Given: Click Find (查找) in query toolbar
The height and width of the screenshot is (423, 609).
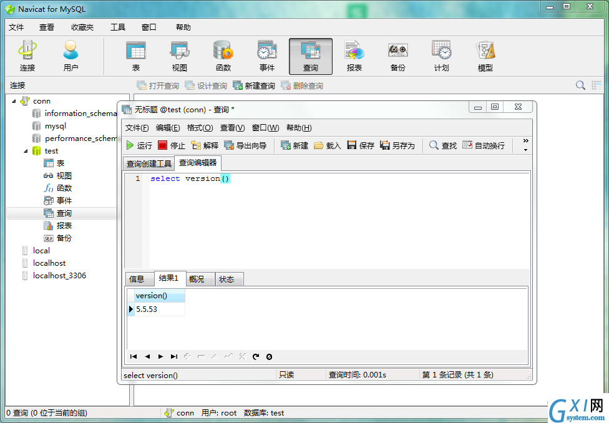Looking at the screenshot, I should pos(443,145).
